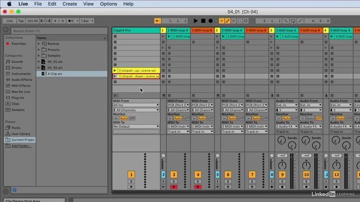
Task: Select the Drums category
Action: tap(16, 68)
